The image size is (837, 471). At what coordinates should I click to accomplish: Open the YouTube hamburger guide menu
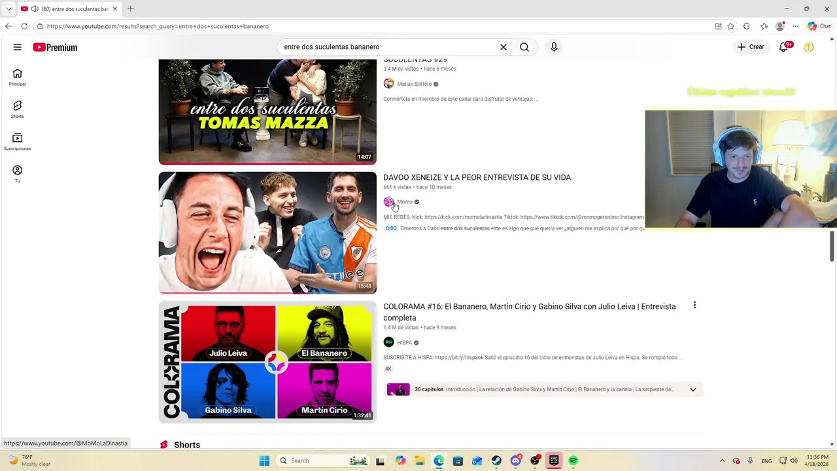(x=18, y=47)
